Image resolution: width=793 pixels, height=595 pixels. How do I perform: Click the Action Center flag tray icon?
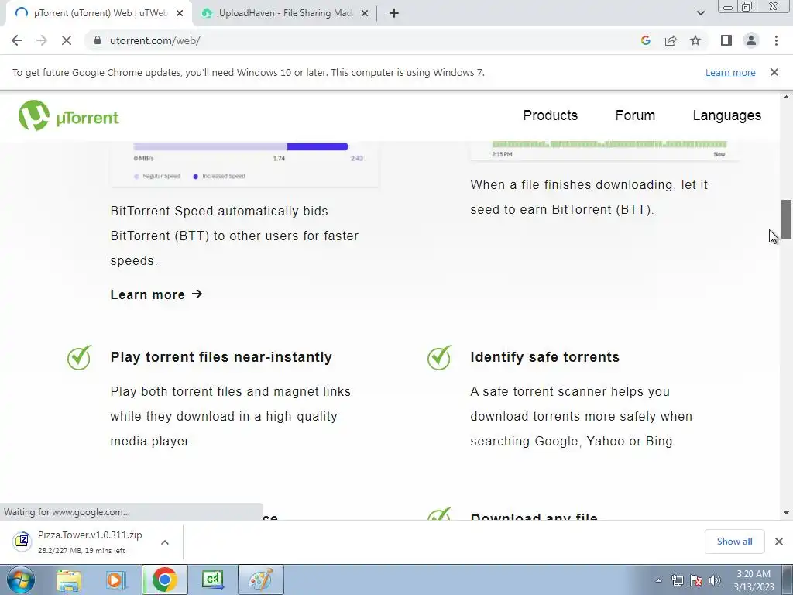coord(696,580)
